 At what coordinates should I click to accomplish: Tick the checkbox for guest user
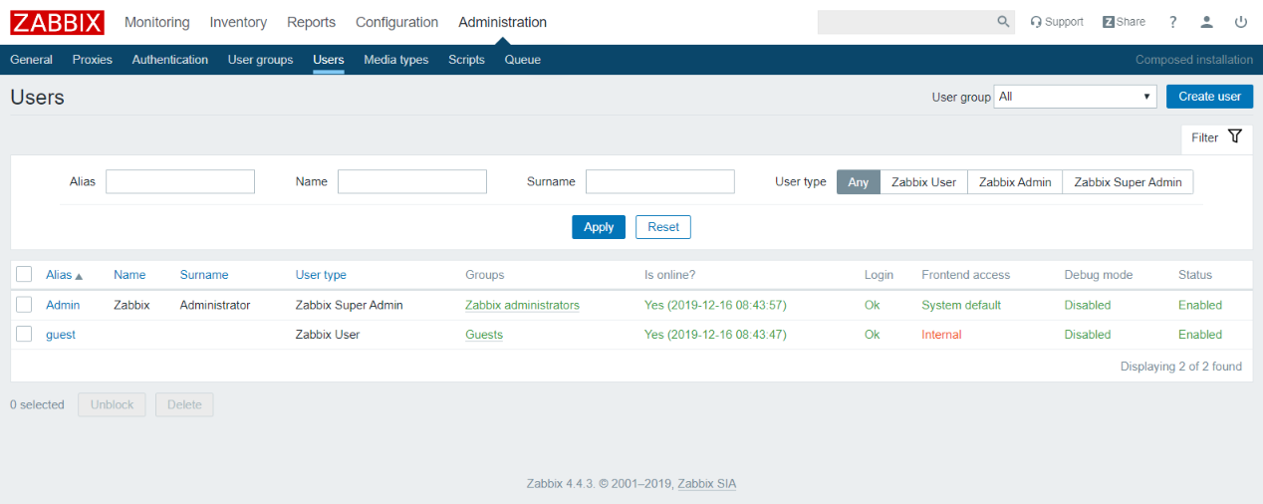coord(24,335)
